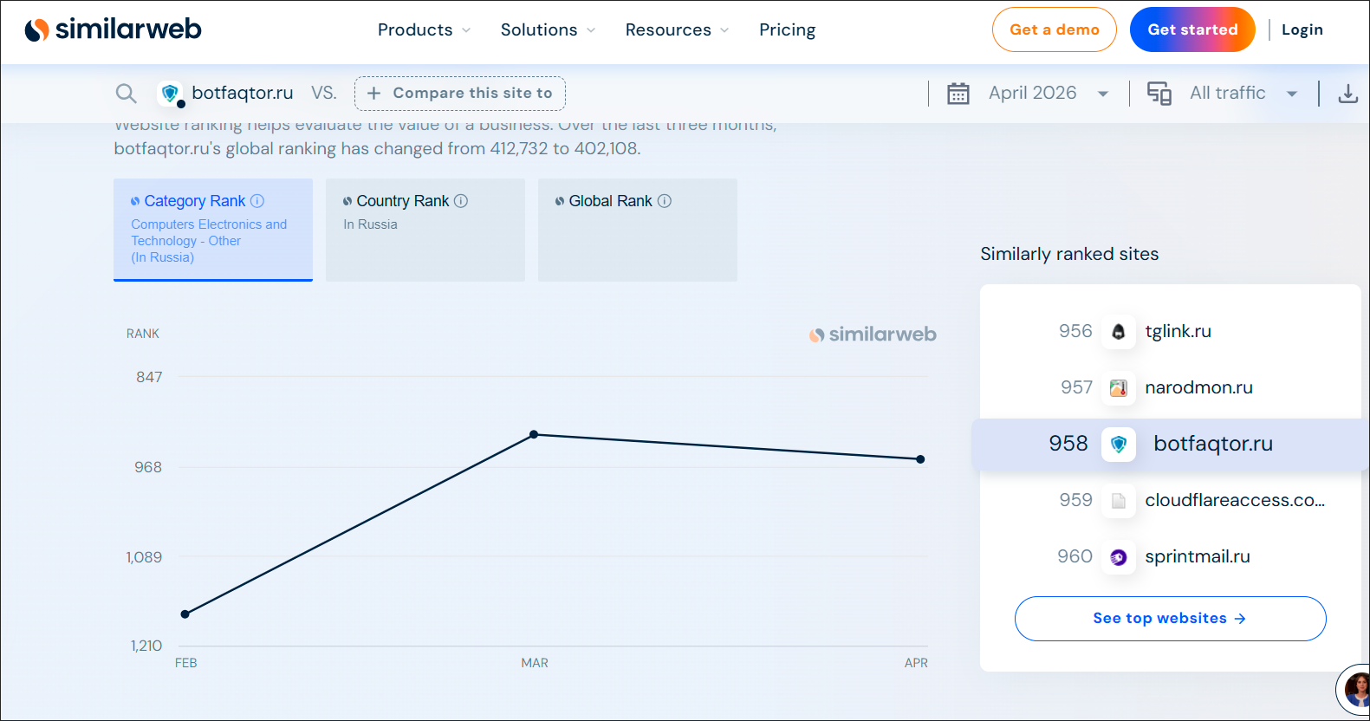Click See top websites button
The width and height of the screenshot is (1370, 721).
pos(1171,619)
